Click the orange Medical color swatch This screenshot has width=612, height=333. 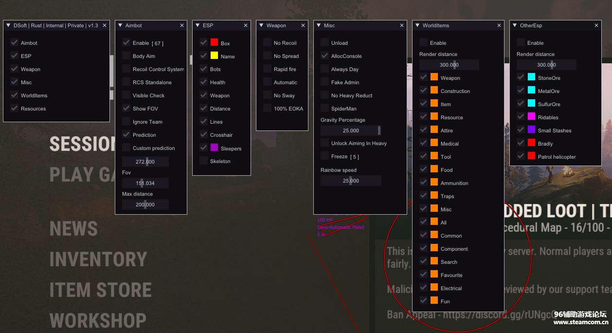click(x=434, y=143)
